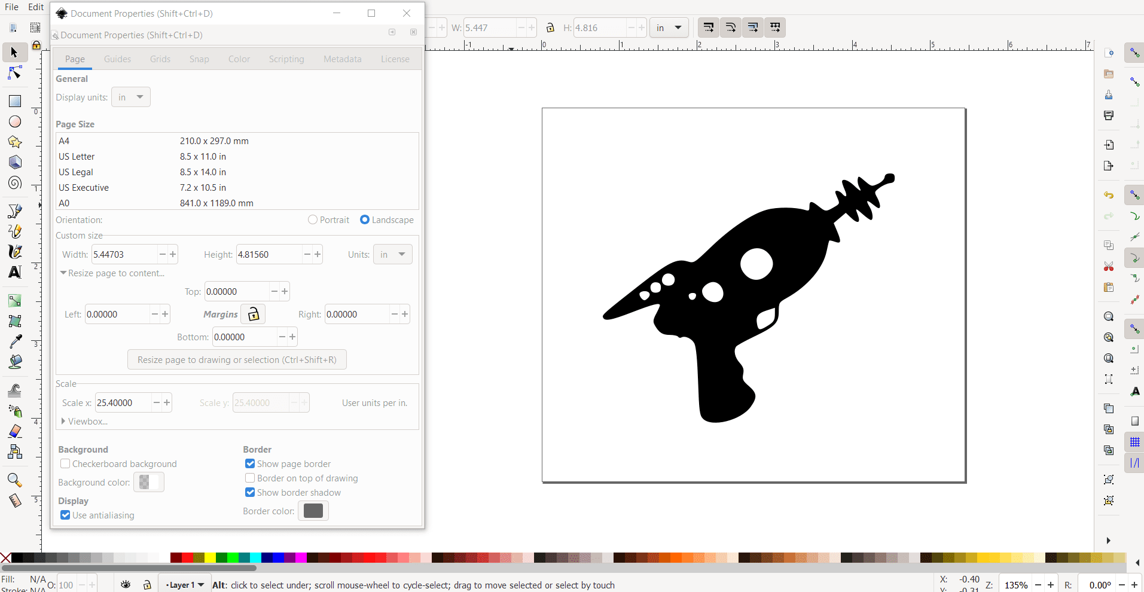Open the Display units dropdown

pos(131,97)
